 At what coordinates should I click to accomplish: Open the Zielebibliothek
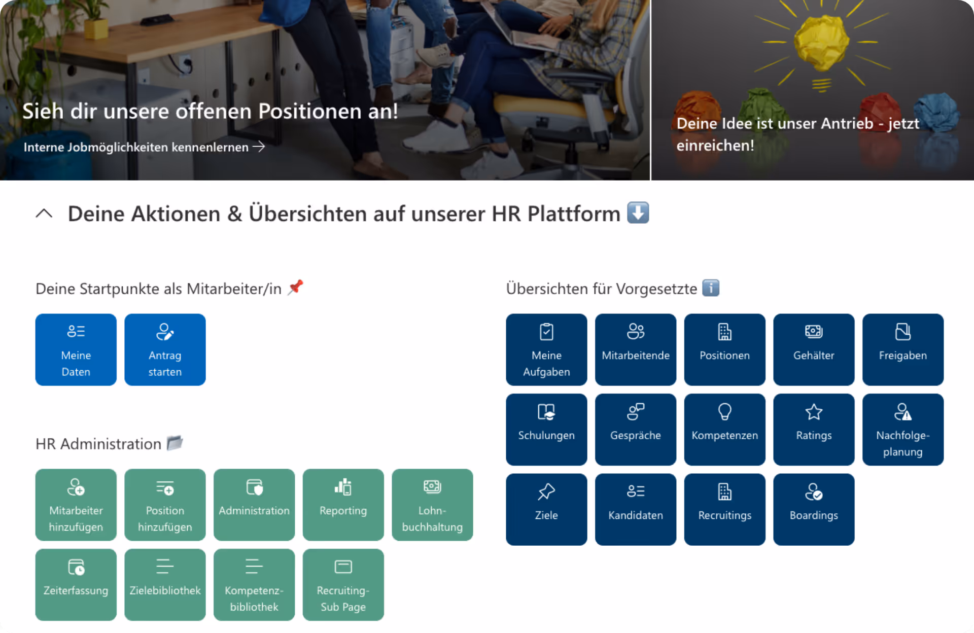[x=165, y=584]
